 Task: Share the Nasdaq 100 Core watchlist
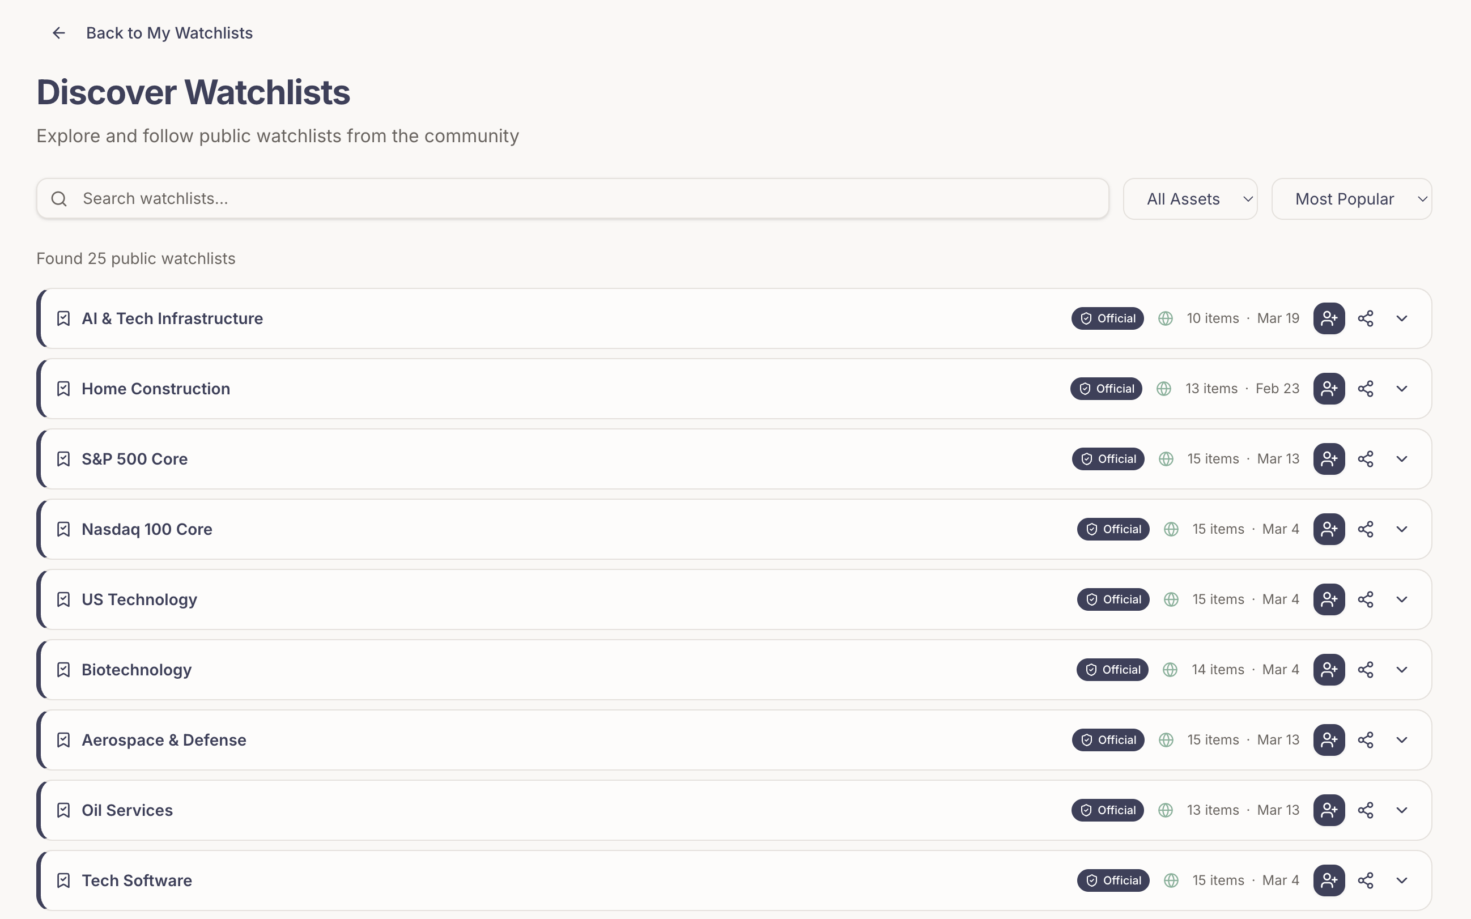1365,529
